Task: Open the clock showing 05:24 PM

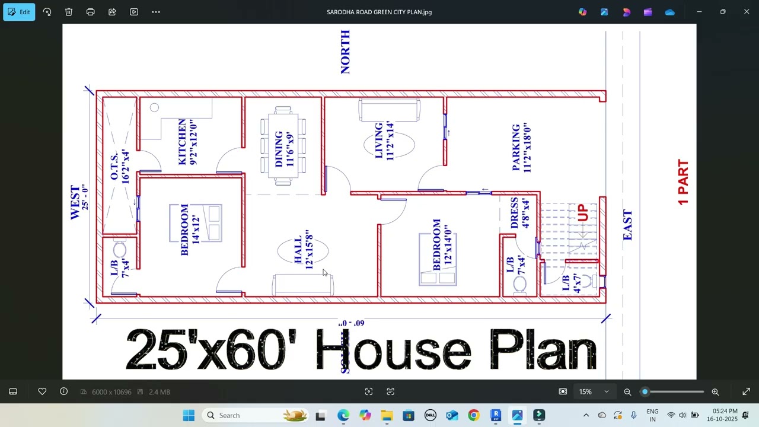Action: (x=725, y=415)
